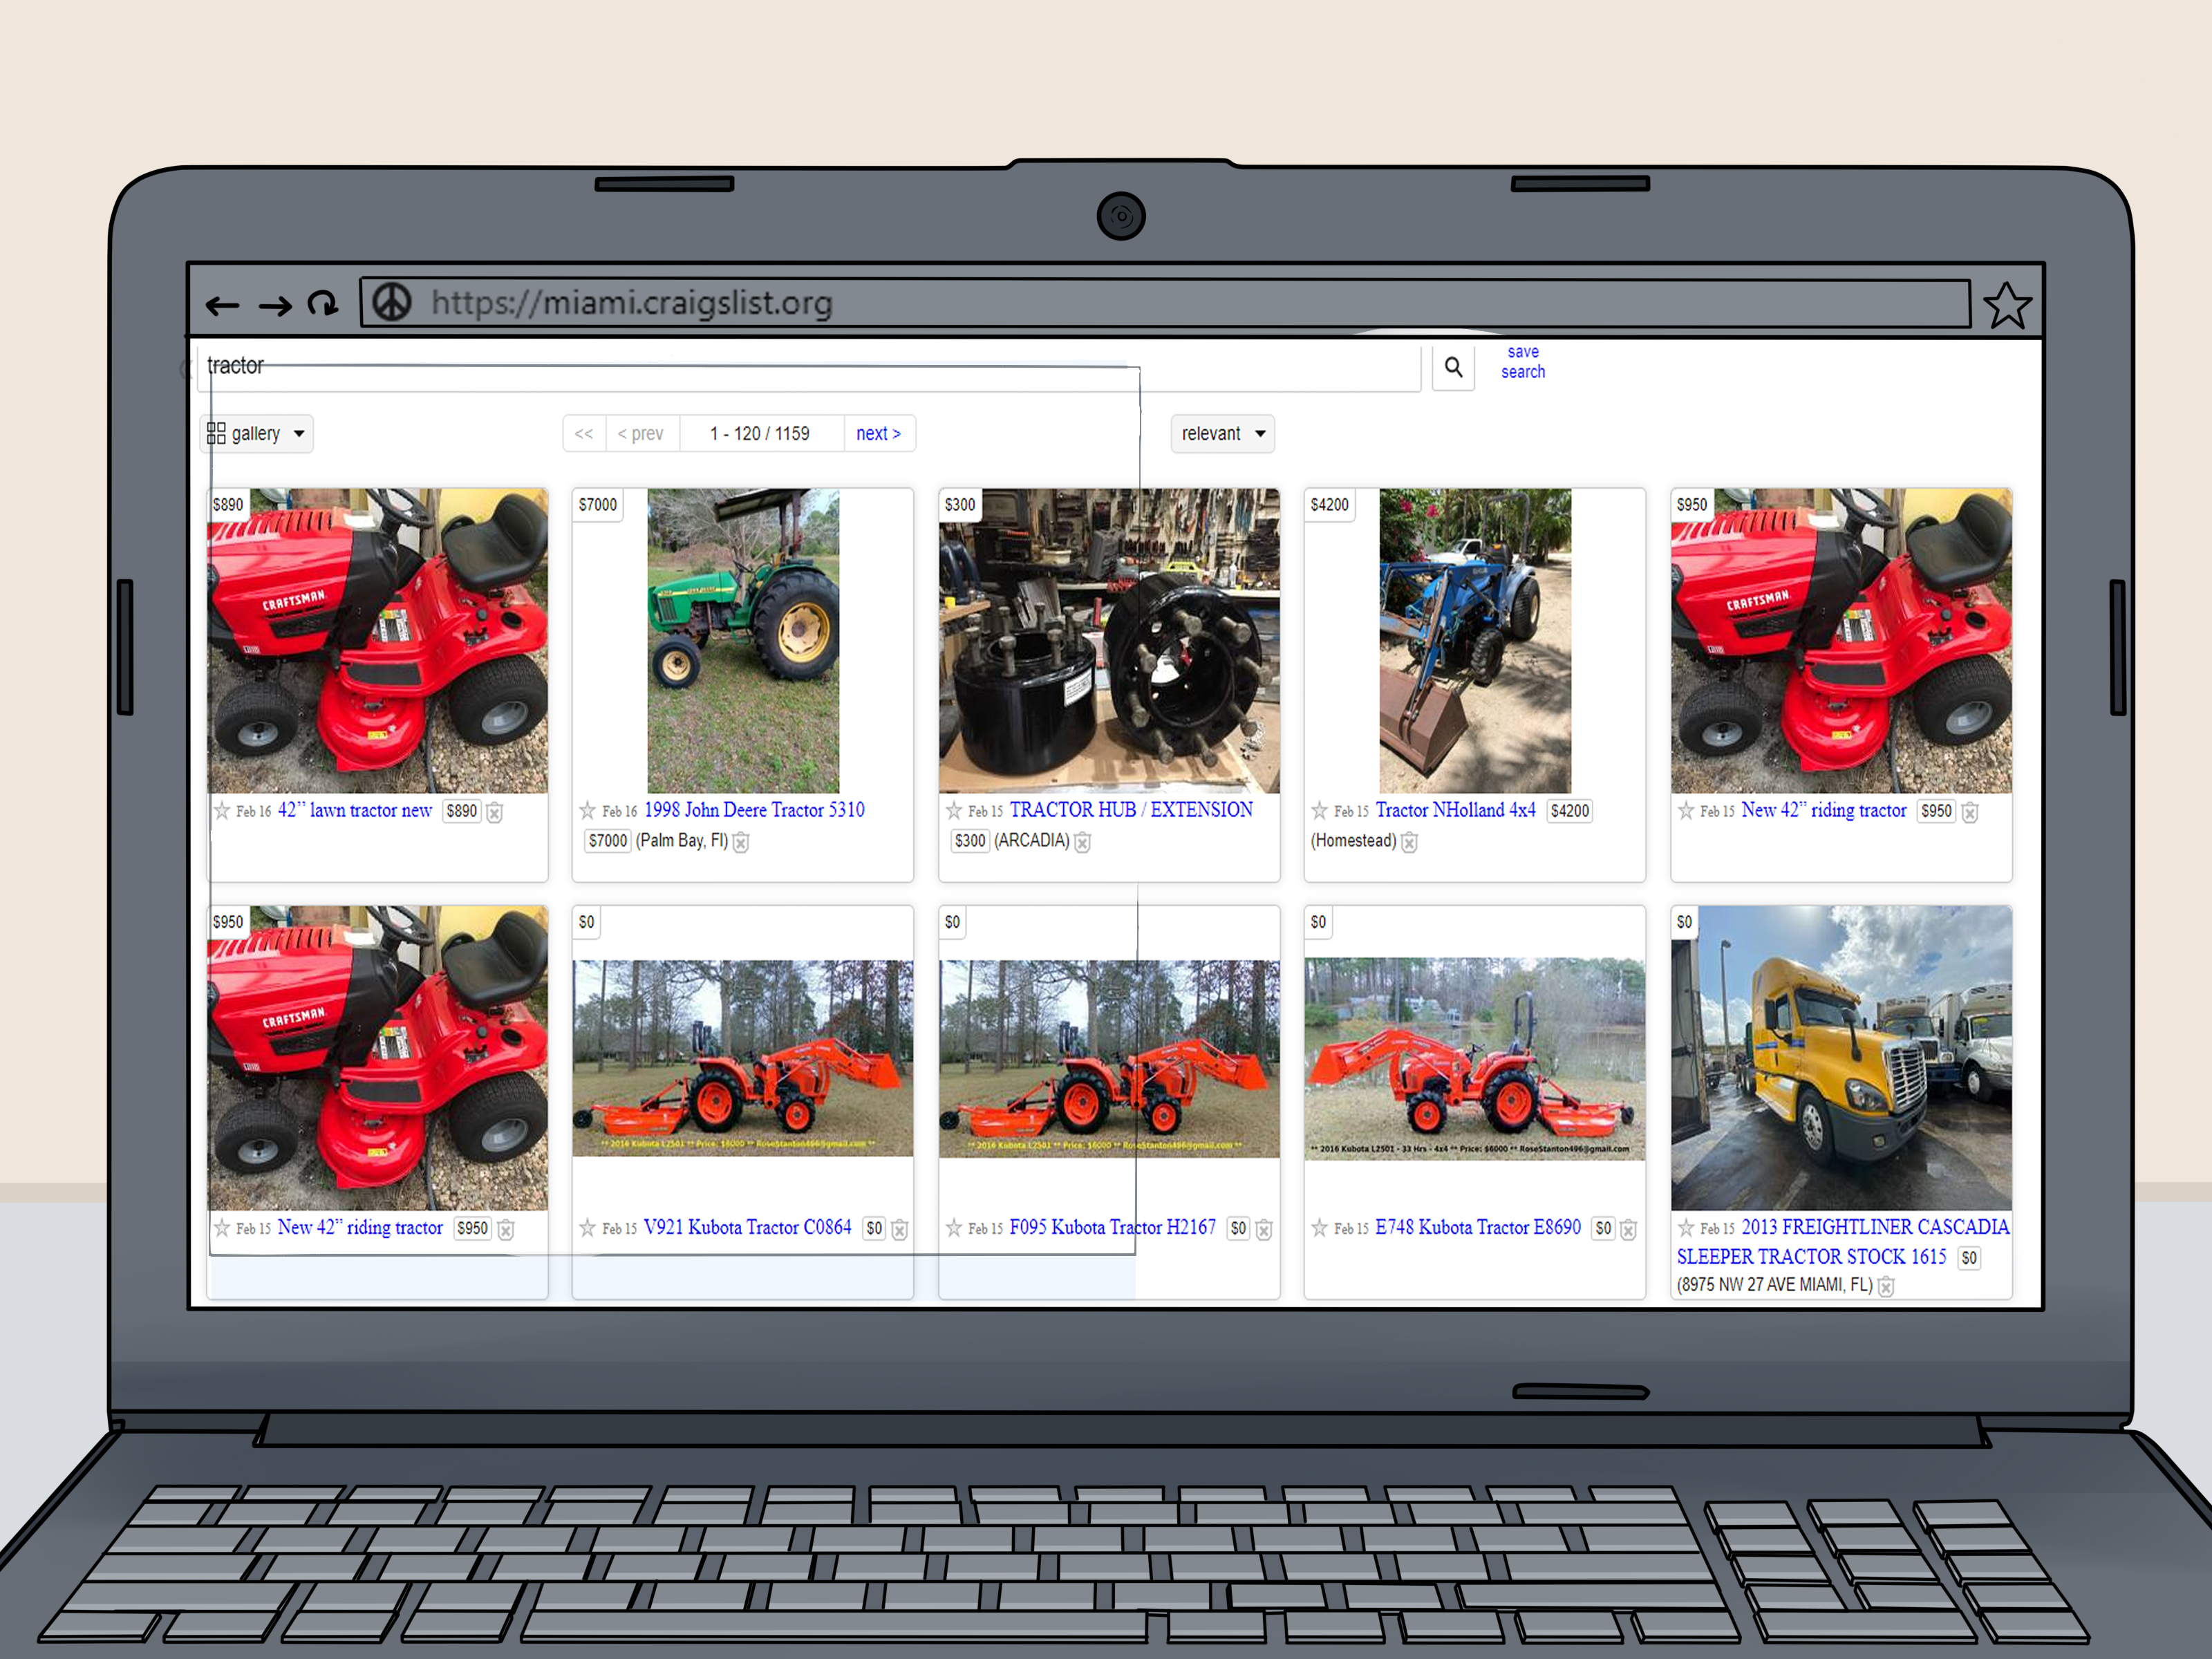Bookmark page with star icon
This screenshot has height=1659, width=2212.
(2007, 306)
